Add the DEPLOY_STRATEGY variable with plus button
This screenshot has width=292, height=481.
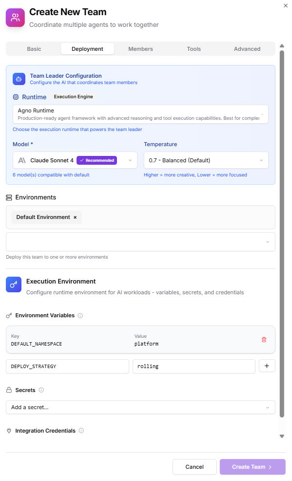coord(267,366)
